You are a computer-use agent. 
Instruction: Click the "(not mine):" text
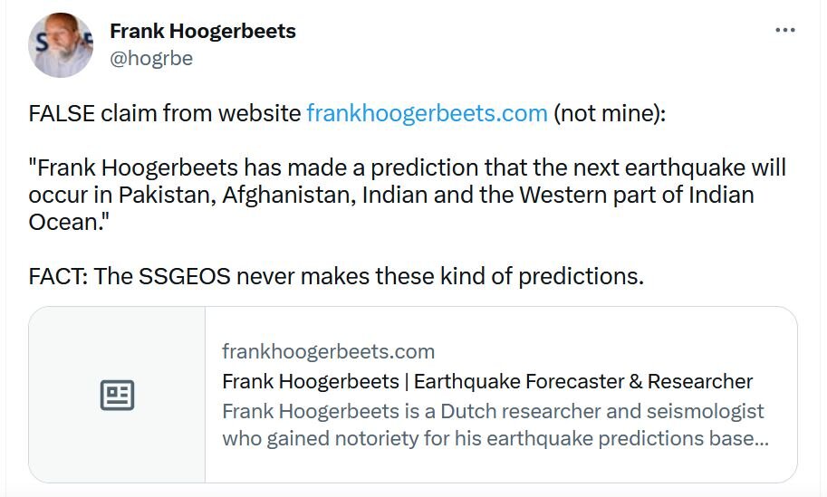pos(610,114)
